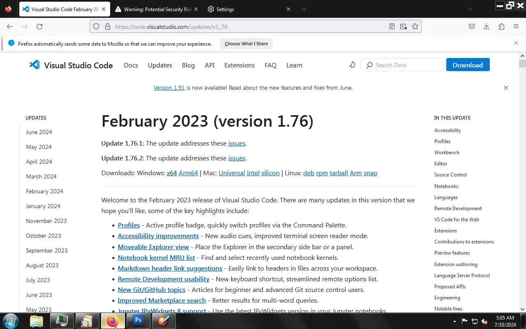The width and height of the screenshot is (526, 329).
Task: Click Choose What I Share button
Action: point(246,44)
